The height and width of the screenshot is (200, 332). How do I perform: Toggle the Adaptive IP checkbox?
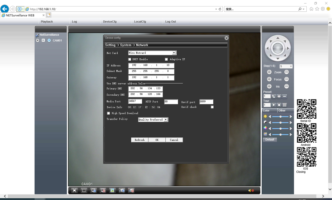(166, 59)
